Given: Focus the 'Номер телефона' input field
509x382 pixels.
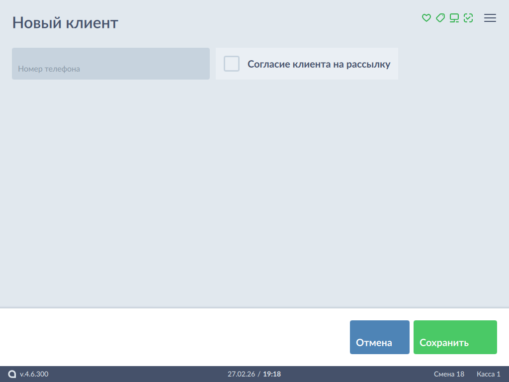Looking at the screenshot, I should click(111, 64).
